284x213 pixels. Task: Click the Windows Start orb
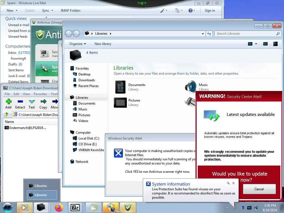click(7, 207)
